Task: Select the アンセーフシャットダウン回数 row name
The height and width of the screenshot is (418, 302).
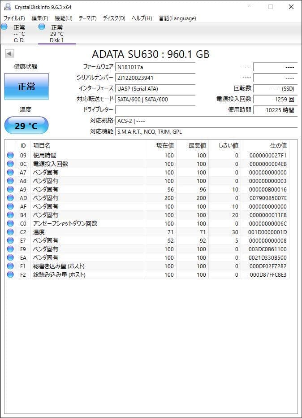Action: [x=65, y=223]
